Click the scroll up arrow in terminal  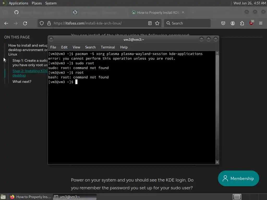(217, 53)
